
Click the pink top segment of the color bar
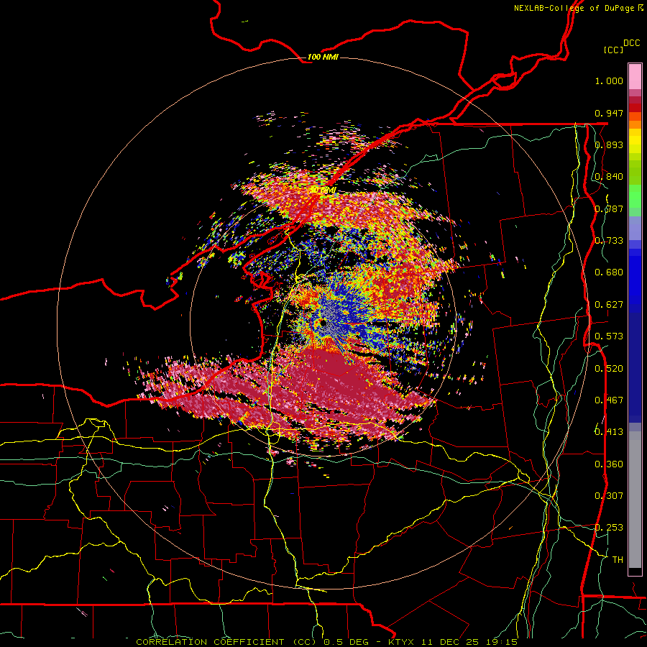tap(635, 77)
